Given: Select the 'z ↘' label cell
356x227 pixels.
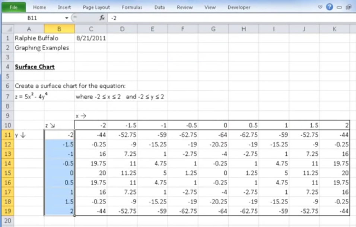Looking at the screenshot, I should 59,126.
